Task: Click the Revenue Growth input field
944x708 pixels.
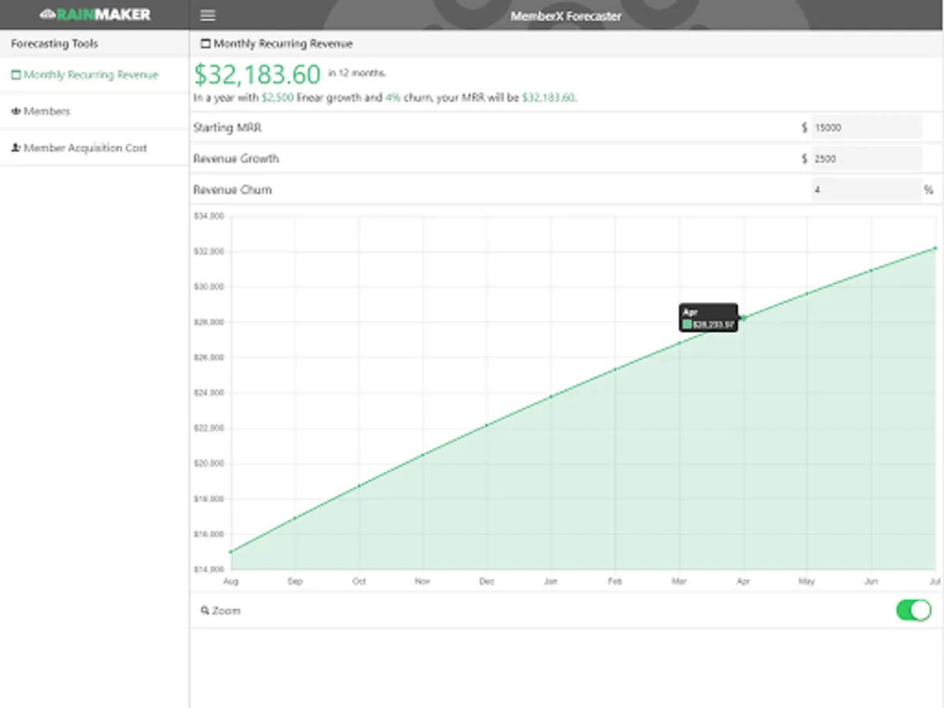Action: 866,158
